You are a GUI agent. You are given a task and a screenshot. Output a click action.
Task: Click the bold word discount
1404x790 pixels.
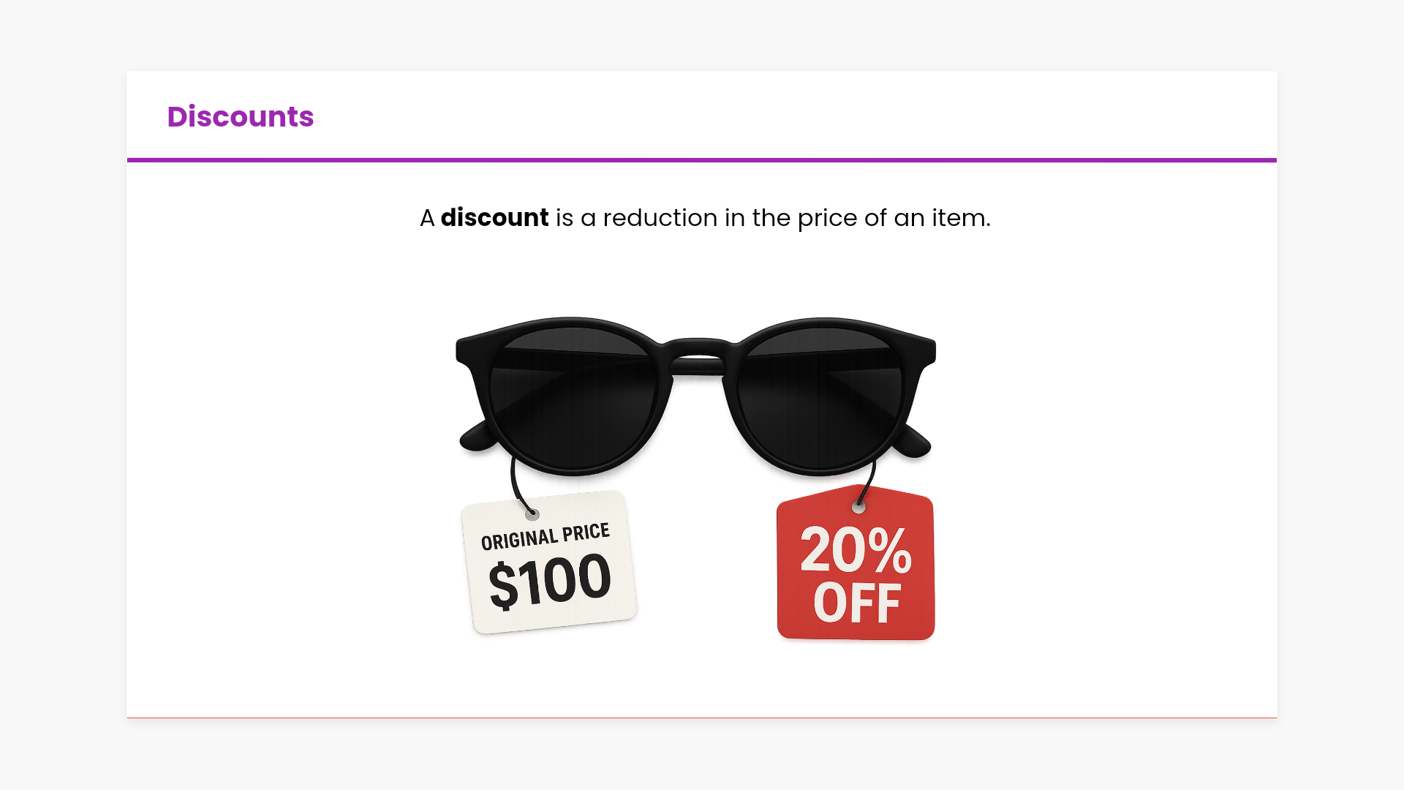click(x=494, y=218)
